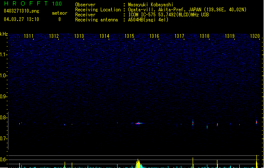Click the ICOM IC-575 receiver text
The height and width of the screenshot is (168, 264).
coord(168,15)
